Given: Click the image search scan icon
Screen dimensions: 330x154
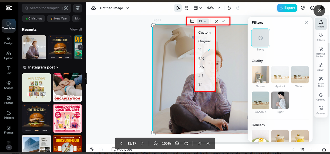Looking at the screenshot, I should (x=67, y=8).
